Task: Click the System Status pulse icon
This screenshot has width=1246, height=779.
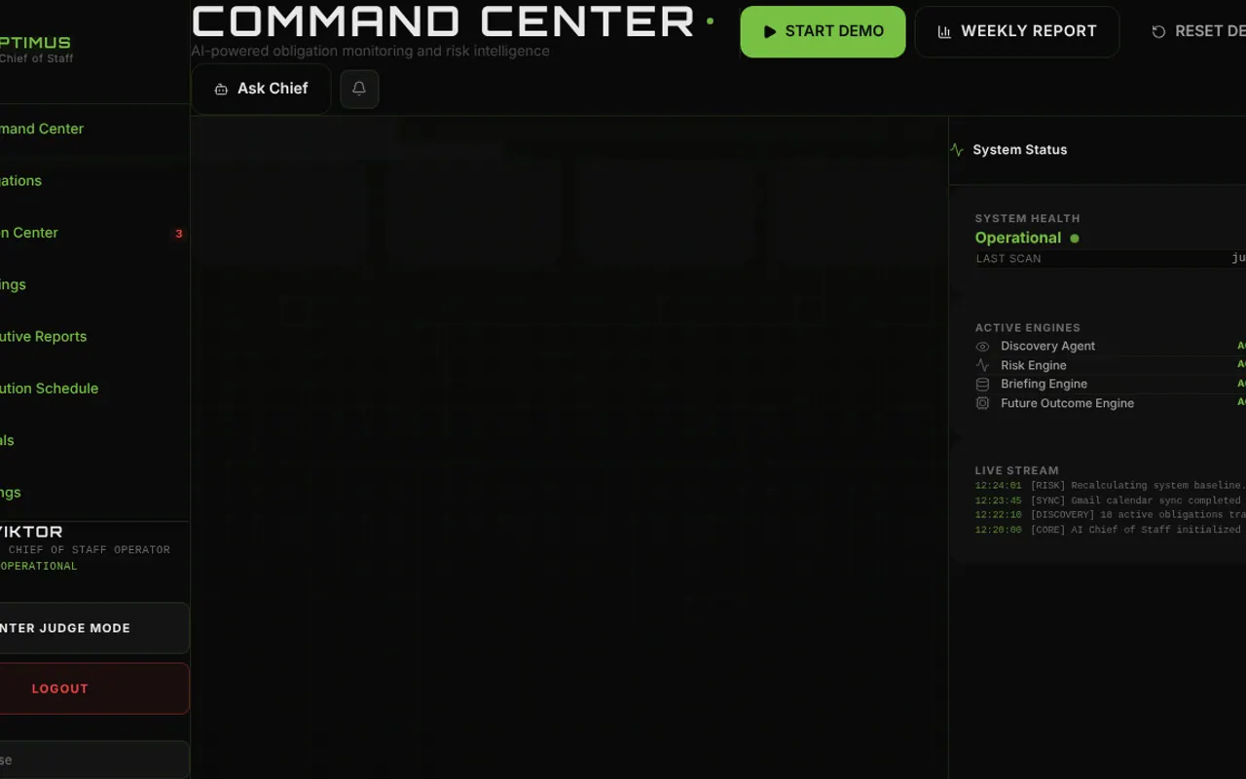Action: click(957, 150)
